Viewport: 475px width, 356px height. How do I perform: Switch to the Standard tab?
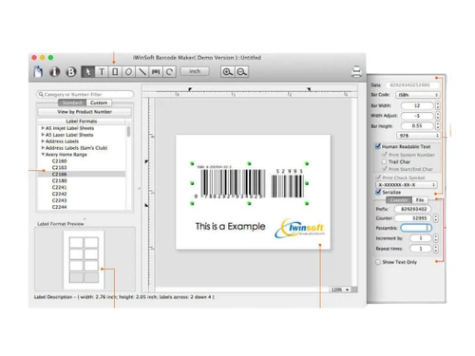[72, 103]
